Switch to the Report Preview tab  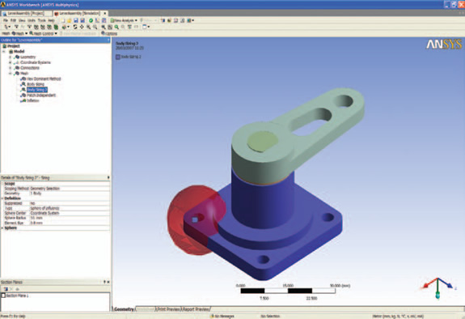[196, 309]
